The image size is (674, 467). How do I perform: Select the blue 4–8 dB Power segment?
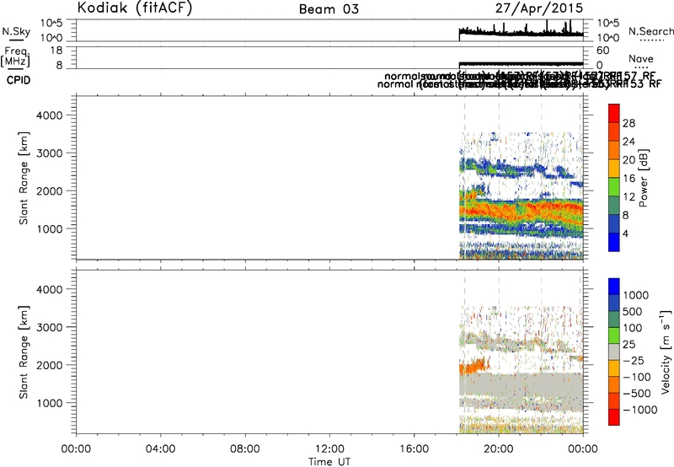[x=614, y=223]
